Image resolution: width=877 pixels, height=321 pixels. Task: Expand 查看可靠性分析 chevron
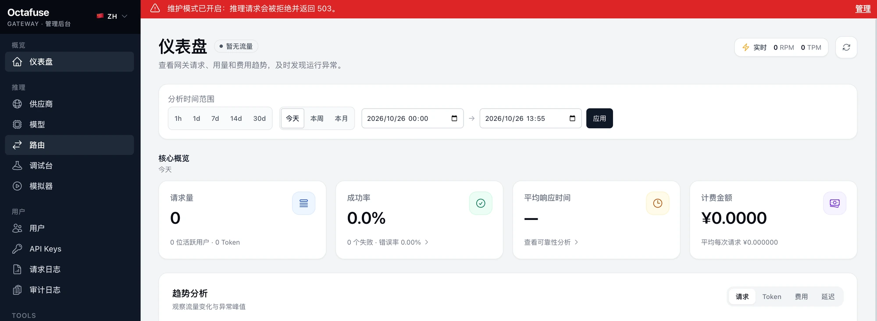tap(576, 242)
